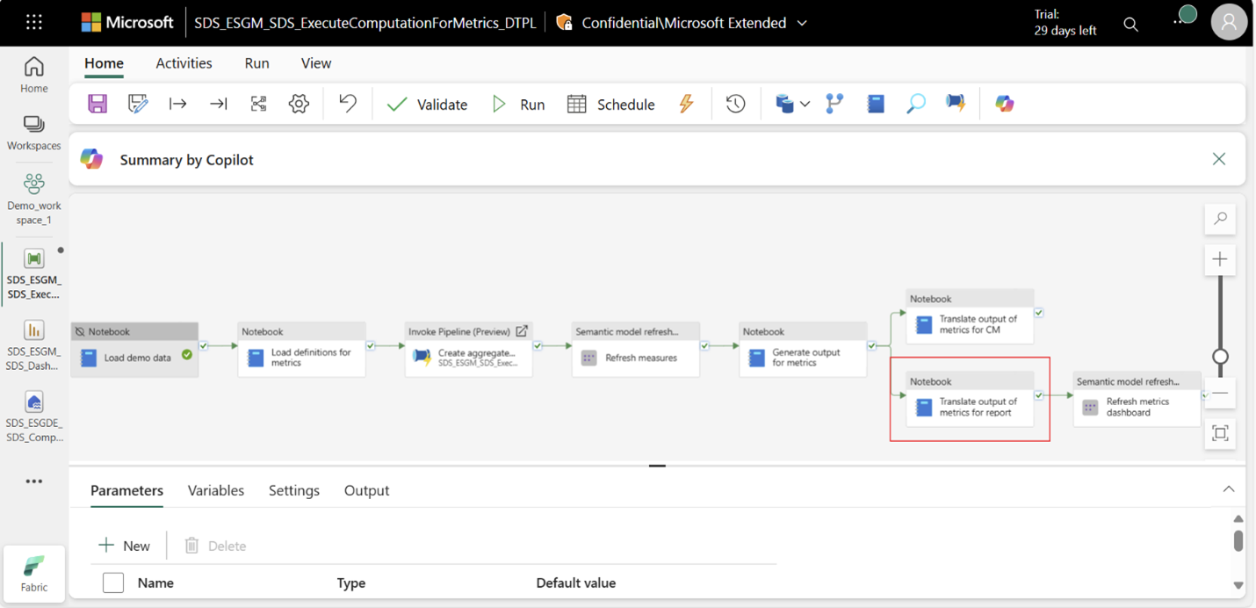Image resolution: width=1256 pixels, height=608 pixels.
Task: Expand the copy data dropdown arrow
Action: tap(805, 105)
